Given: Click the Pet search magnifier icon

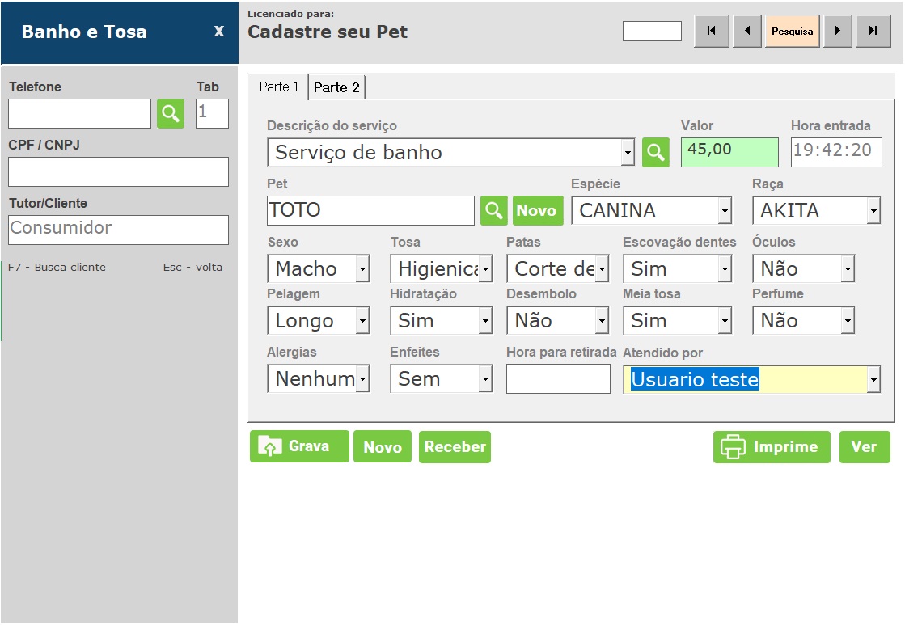Looking at the screenshot, I should point(494,211).
